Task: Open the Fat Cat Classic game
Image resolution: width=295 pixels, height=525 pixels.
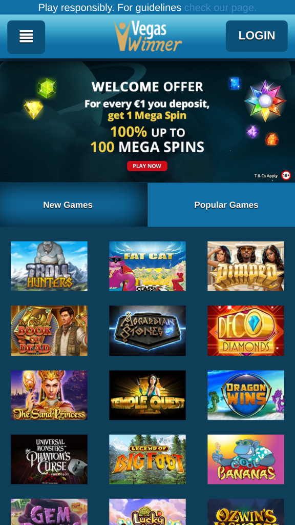Action: [147, 266]
